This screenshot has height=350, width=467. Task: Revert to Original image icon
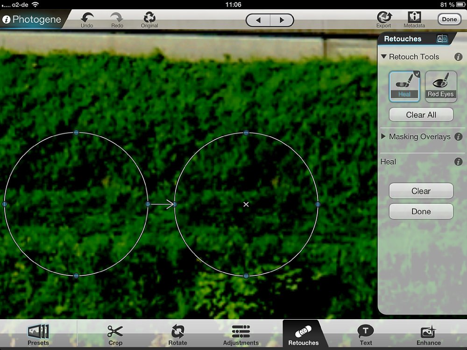pyautogui.click(x=149, y=18)
